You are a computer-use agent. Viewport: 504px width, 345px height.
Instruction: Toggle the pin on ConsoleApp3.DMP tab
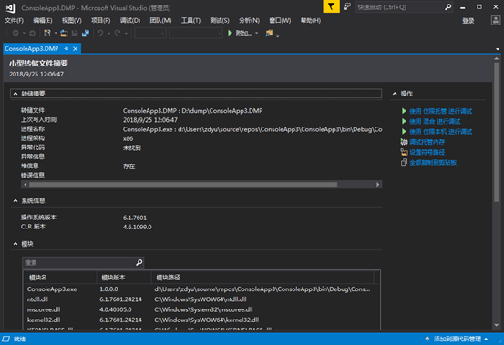[67, 48]
